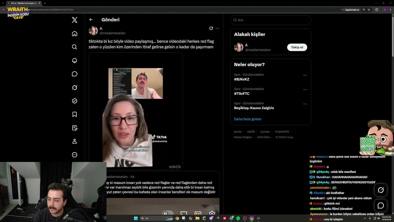394x222 pixels.
Task: Open the post's three-dot more menu
Action: [217, 28]
